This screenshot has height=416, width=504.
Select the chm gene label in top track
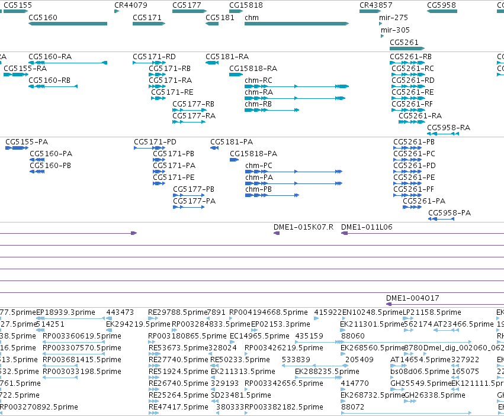[251, 18]
